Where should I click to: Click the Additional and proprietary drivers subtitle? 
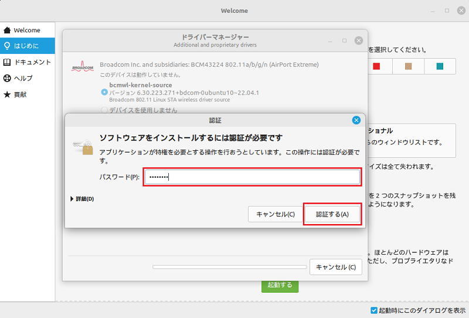[x=215, y=45]
